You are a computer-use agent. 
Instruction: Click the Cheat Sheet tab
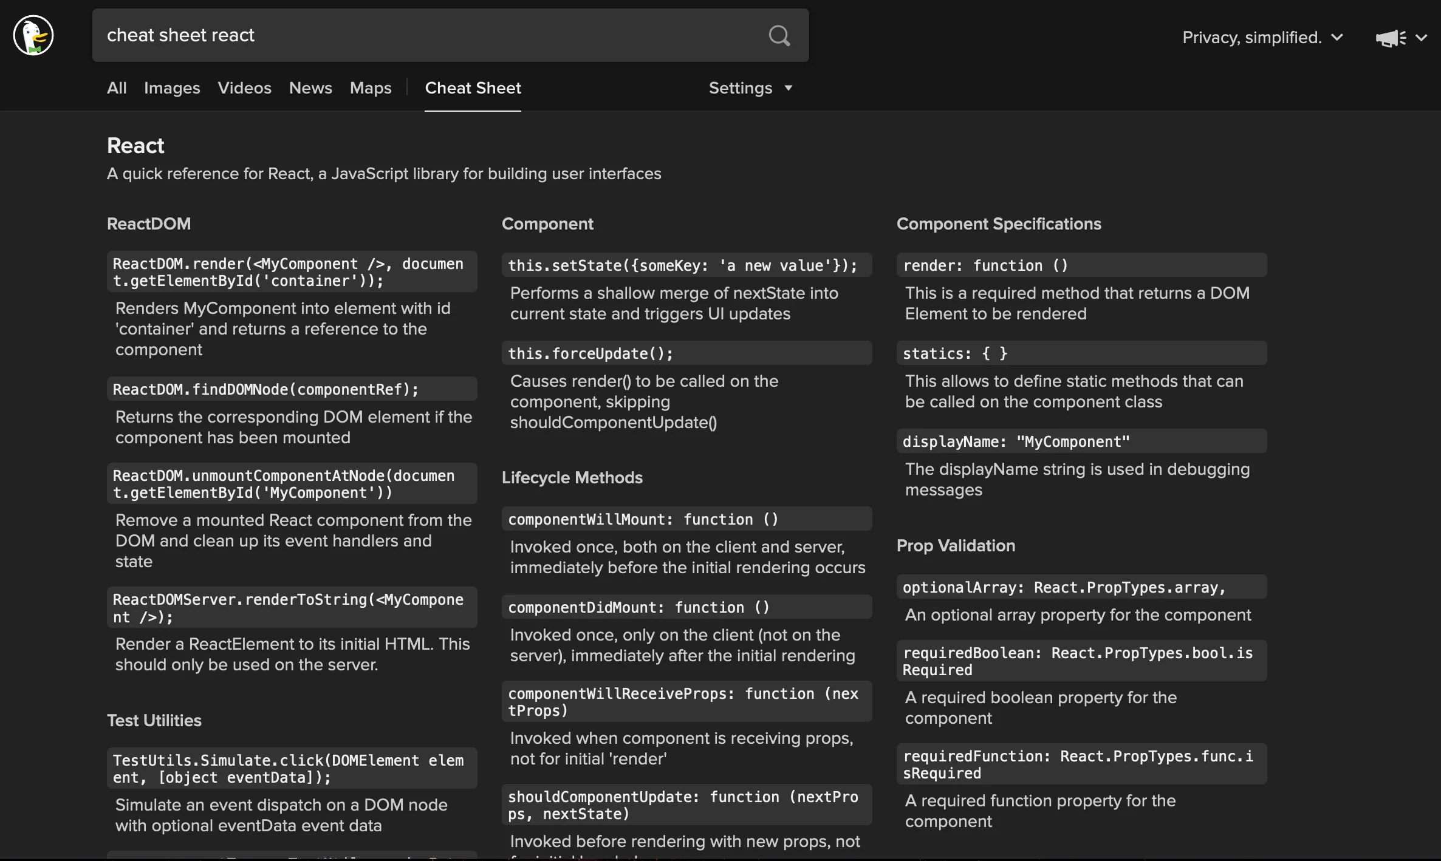[473, 88]
